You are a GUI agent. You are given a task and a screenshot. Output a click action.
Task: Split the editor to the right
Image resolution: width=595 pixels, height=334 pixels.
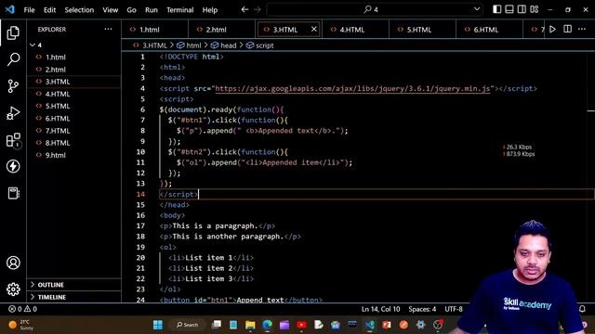point(567,29)
